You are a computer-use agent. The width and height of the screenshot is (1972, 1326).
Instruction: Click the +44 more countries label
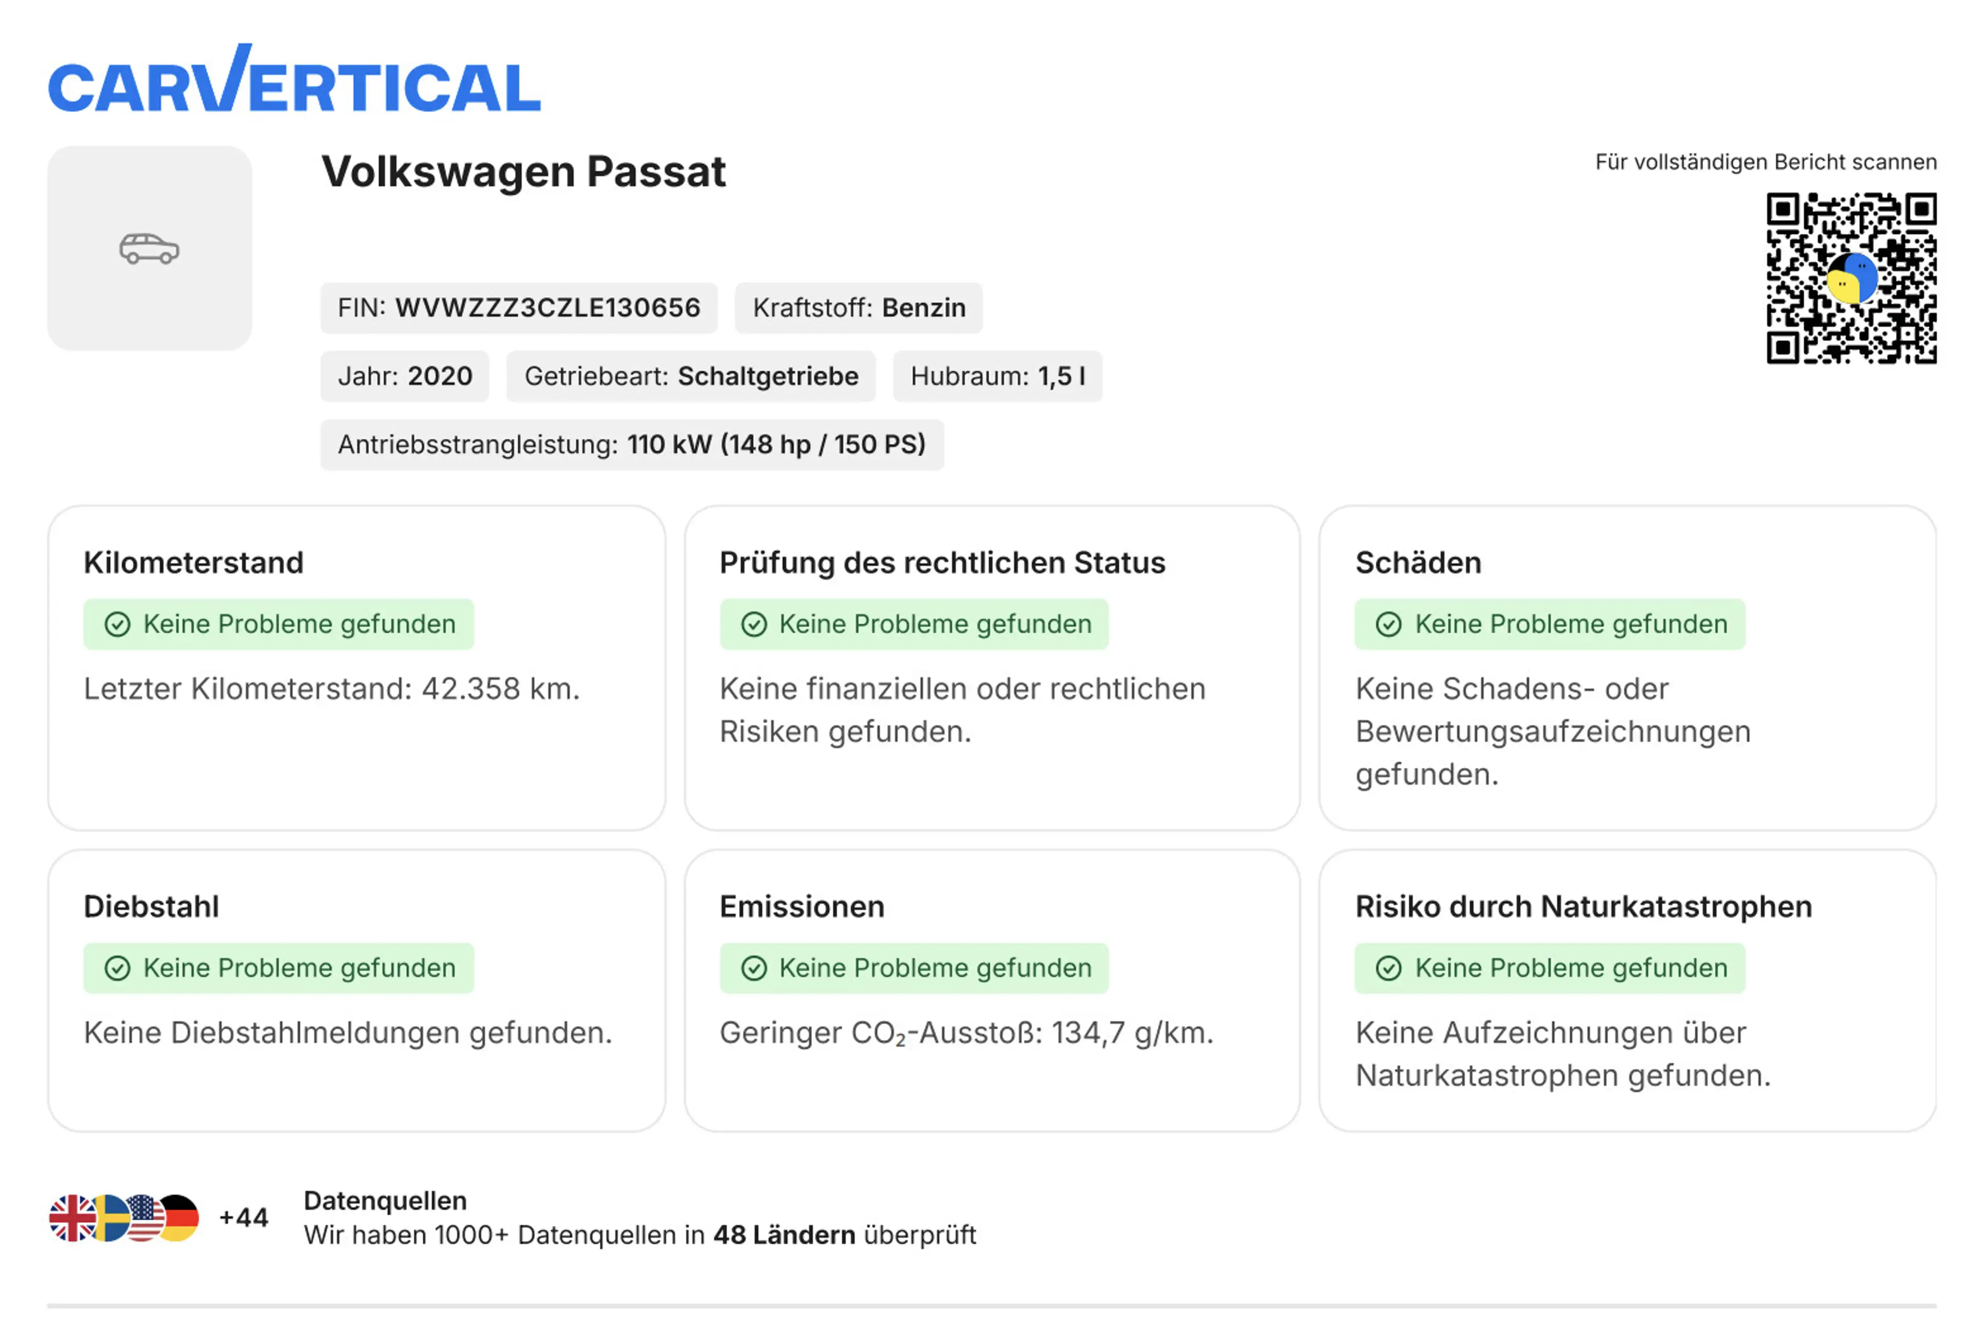point(243,1218)
